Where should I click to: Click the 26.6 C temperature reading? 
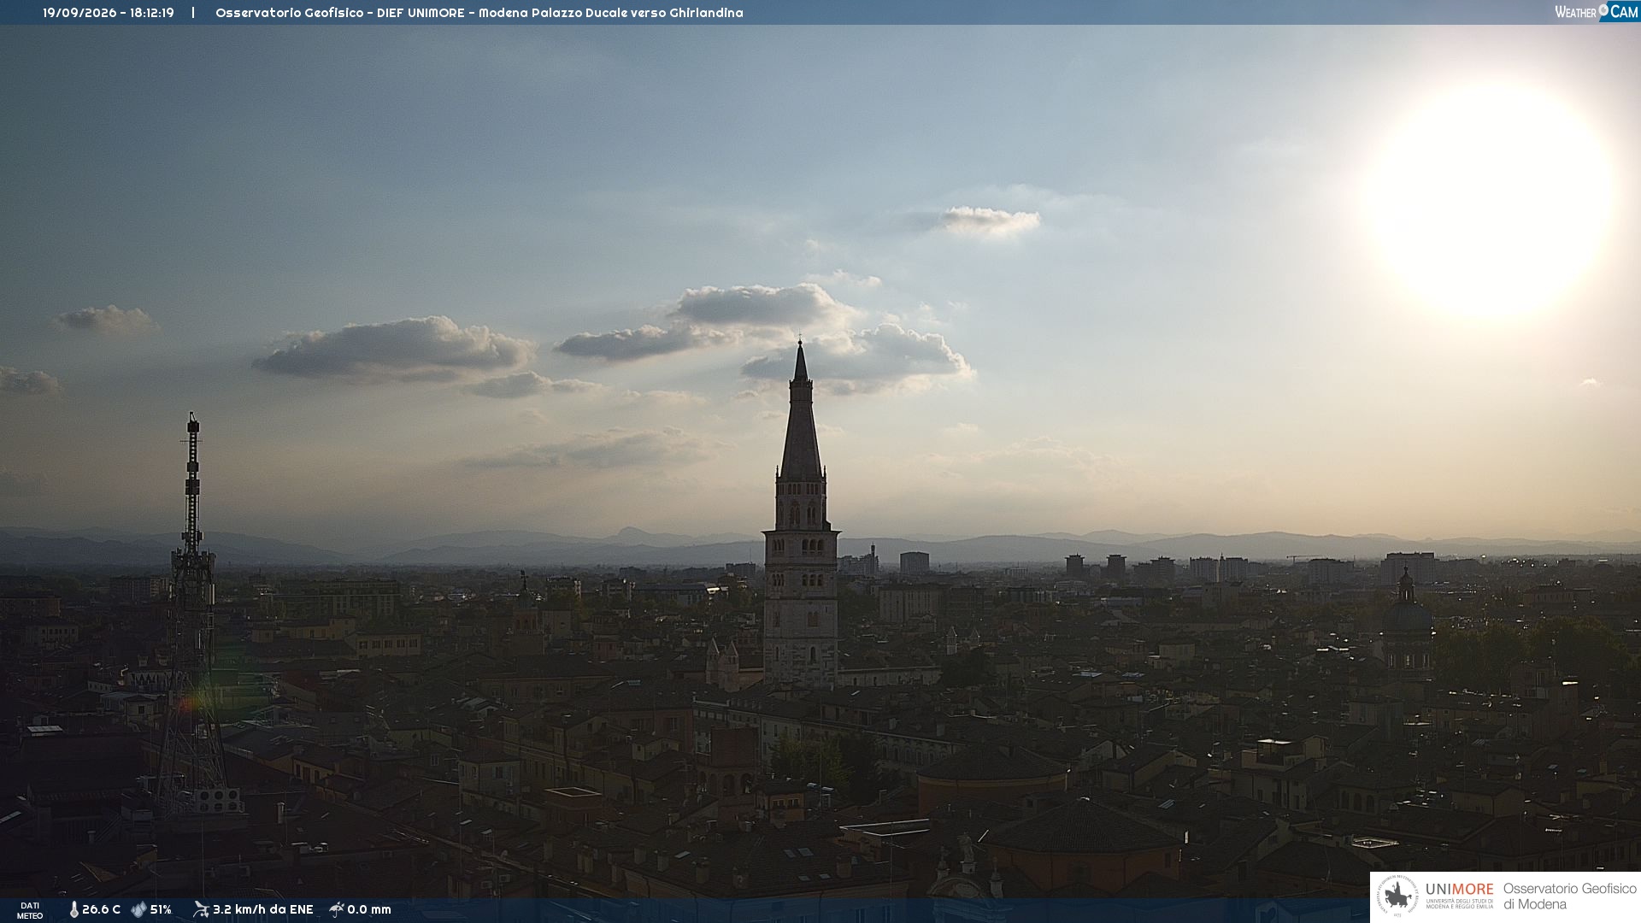coord(101,909)
